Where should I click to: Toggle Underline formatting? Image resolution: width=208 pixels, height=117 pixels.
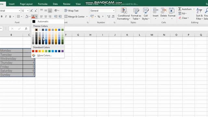click(x=10, y=17)
